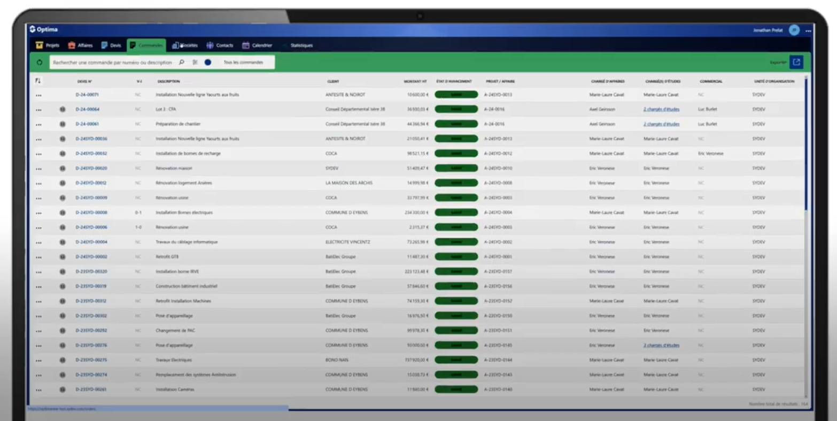Click the progress bar for D-24SYD-00032
The width and height of the screenshot is (837, 421).
(456, 153)
